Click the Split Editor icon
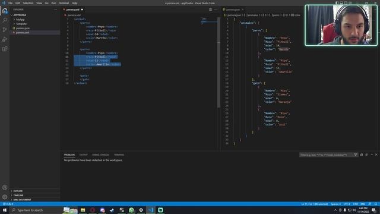 coord(210,10)
